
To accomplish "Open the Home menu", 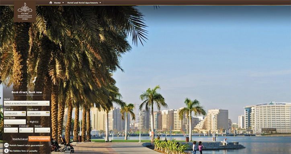I will (x=57, y=2).
